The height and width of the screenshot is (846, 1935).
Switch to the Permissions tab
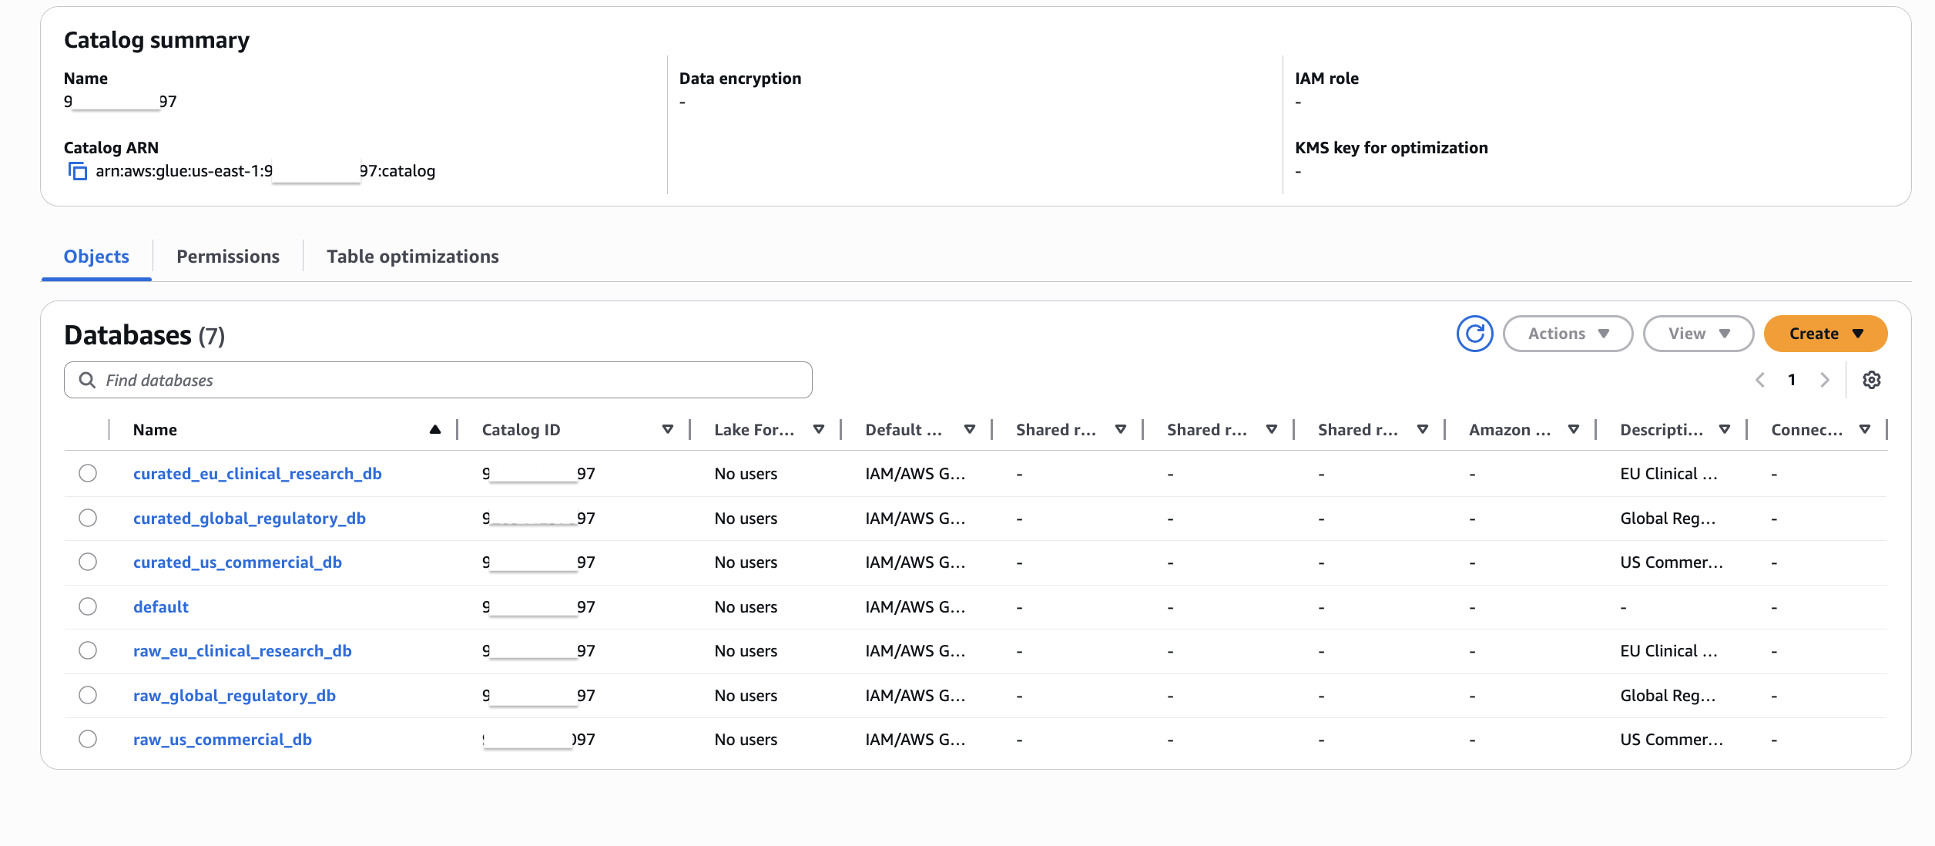tap(228, 257)
